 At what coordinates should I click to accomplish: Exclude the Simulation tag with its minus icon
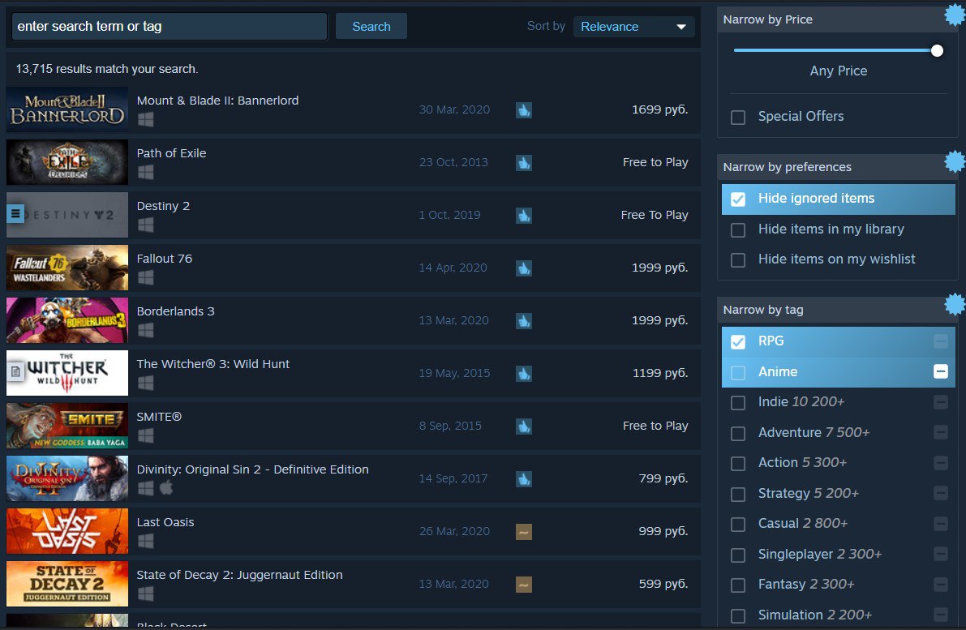[940, 615]
